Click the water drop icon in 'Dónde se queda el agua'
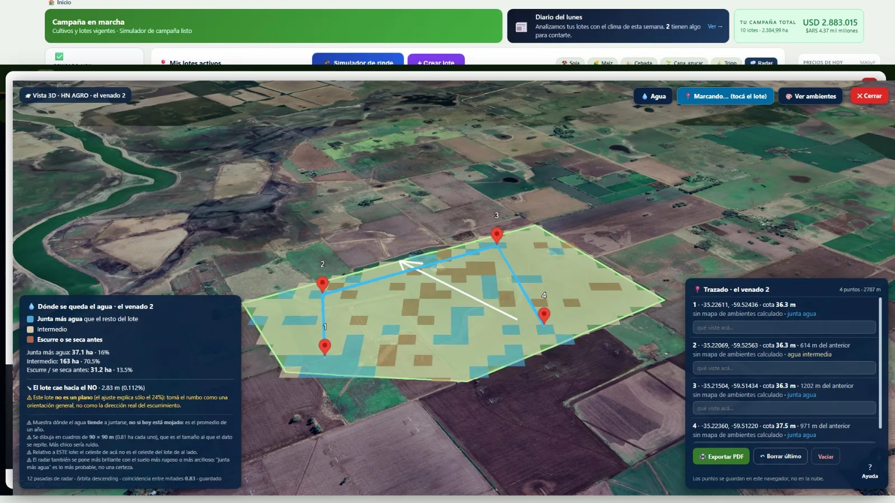The image size is (895, 503). (x=31, y=307)
